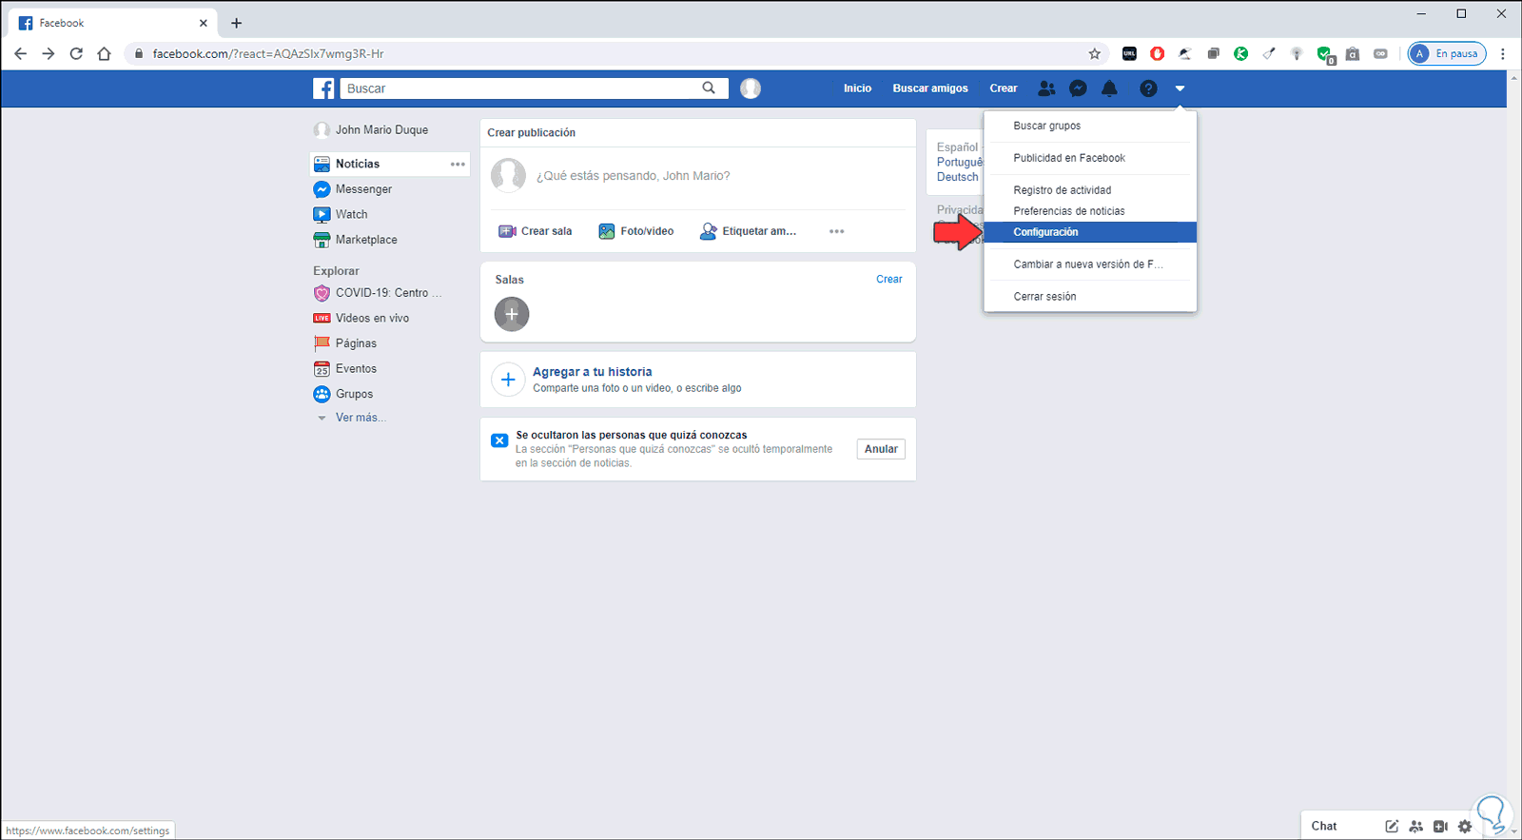Bookmark this page with the star
1522x840 pixels.
pos(1095,53)
